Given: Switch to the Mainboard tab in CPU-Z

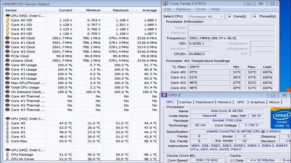Looking at the screenshot, I should tap(205, 102).
